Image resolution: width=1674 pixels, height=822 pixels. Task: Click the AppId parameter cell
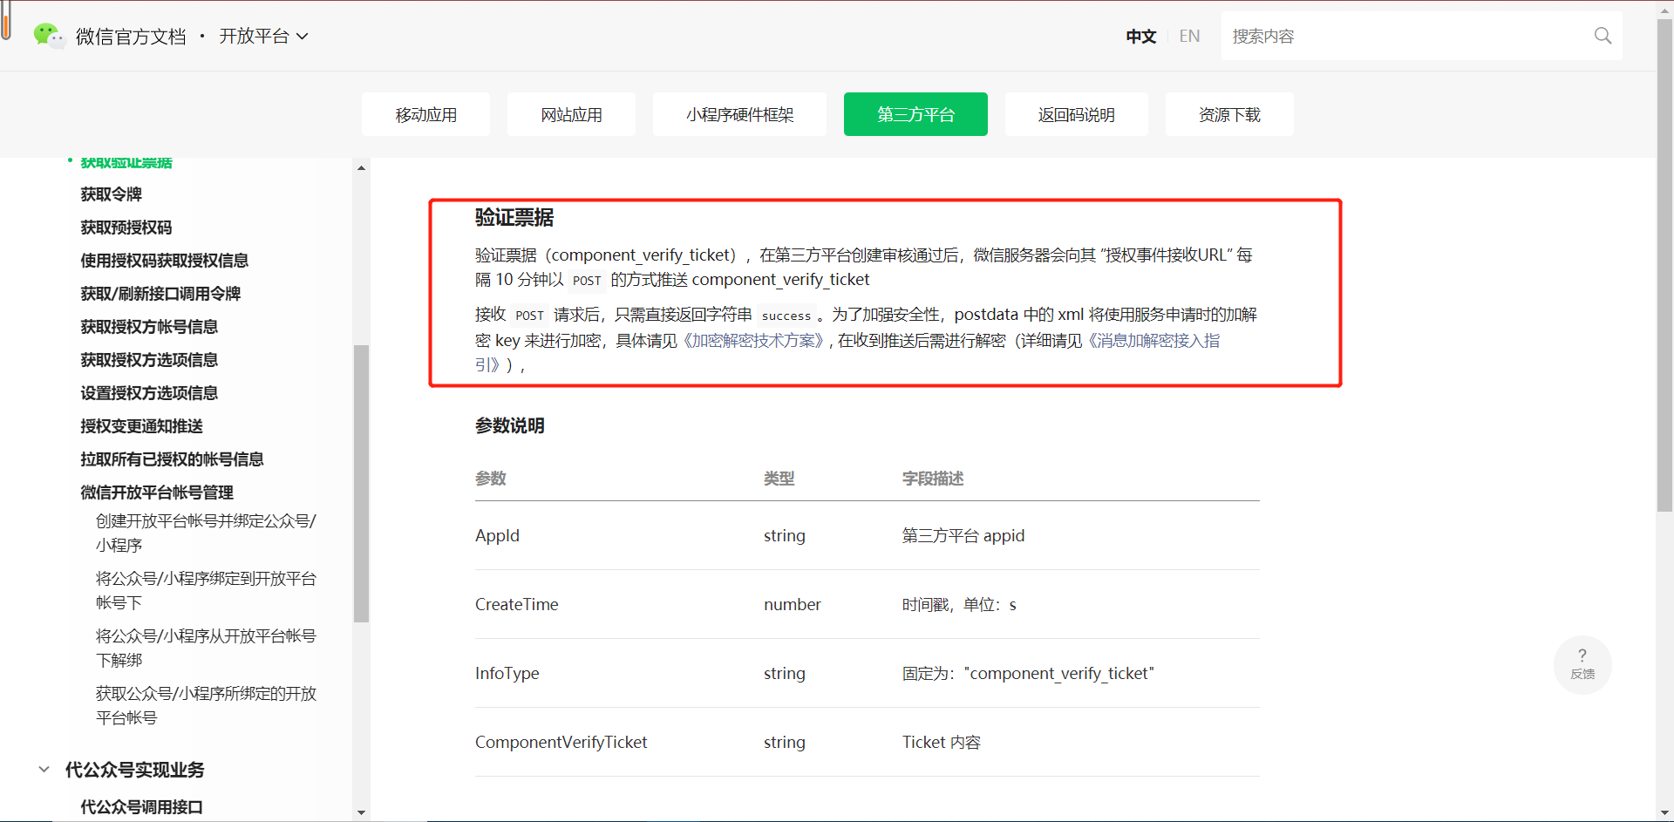coord(497,535)
